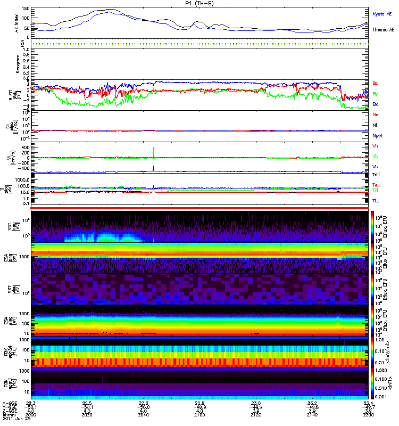
Task: Click the "23.4" X-GSE value at 2200
Action: 368,403
